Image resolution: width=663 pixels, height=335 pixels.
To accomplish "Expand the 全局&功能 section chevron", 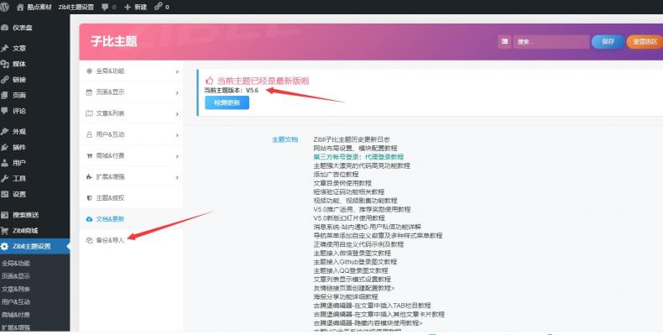I will click(x=177, y=71).
